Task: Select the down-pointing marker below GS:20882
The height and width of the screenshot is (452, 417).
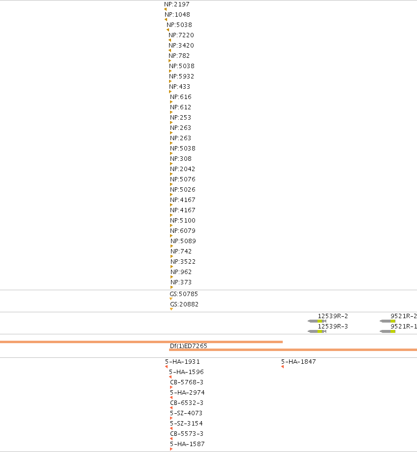Action: click(172, 309)
